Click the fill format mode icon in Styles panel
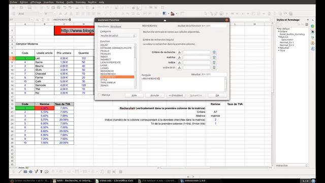This screenshot has width=325, height=183. [x=299, y=24]
